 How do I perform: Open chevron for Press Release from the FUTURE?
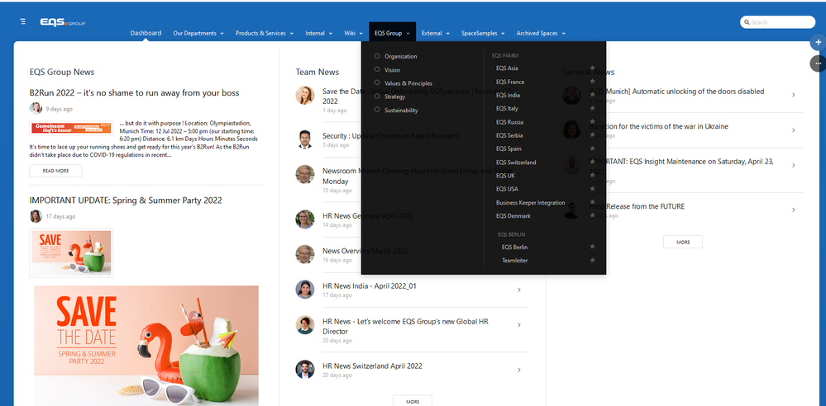794,210
